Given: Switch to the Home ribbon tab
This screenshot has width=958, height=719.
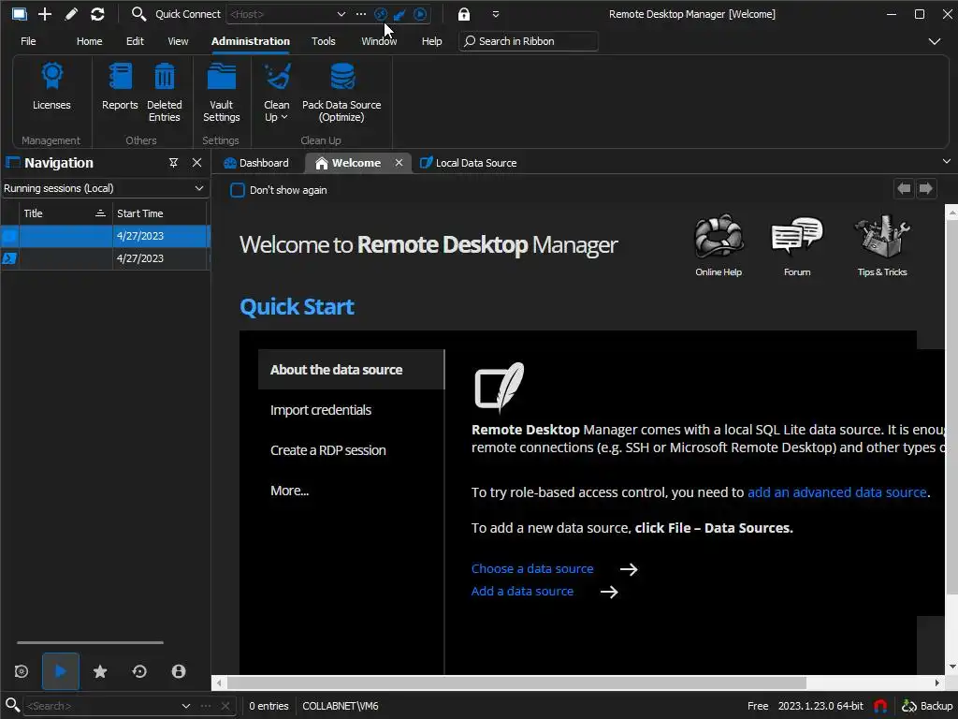Looking at the screenshot, I should pos(89,41).
